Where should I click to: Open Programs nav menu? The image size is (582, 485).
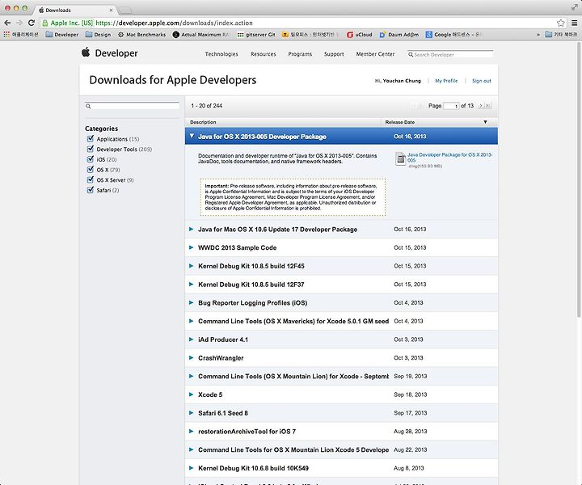coord(300,54)
